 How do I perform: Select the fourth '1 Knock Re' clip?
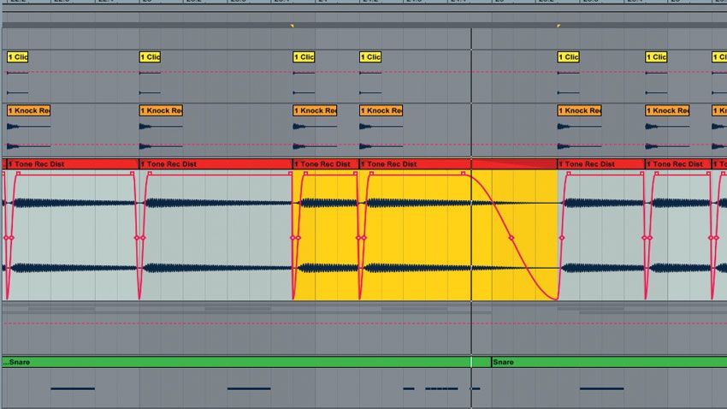click(381, 110)
